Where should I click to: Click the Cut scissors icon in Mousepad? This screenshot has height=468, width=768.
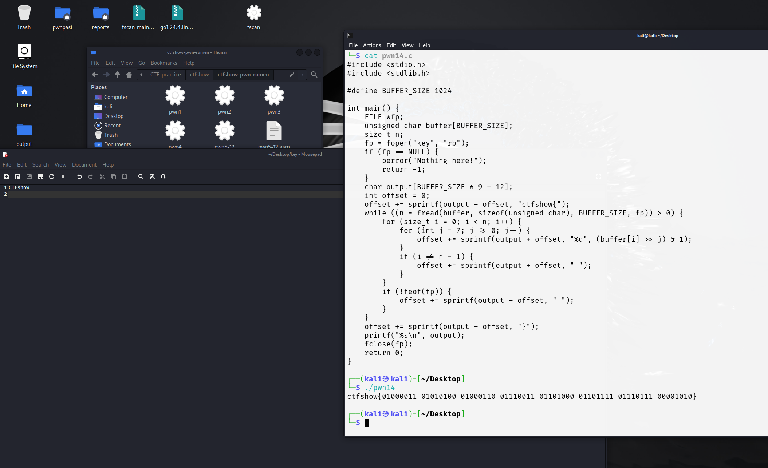[x=102, y=177]
